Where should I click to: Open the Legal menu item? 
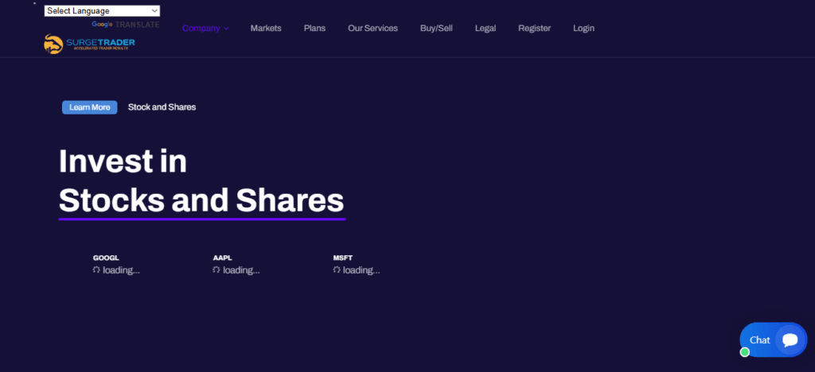(485, 29)
